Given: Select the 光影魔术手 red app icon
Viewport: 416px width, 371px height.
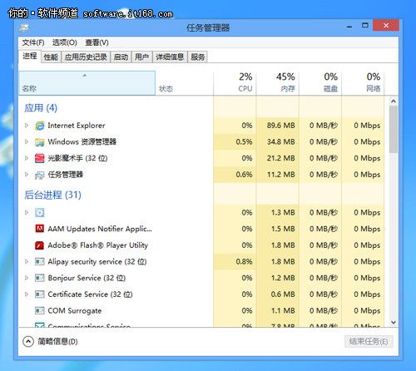Looking at the screenshot, I should [39, 158].
